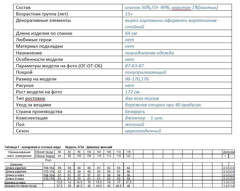Select the value 'джемпер - 1 шт.'
The width and height of the screenshot is (240, 191).
pos(144,118)
